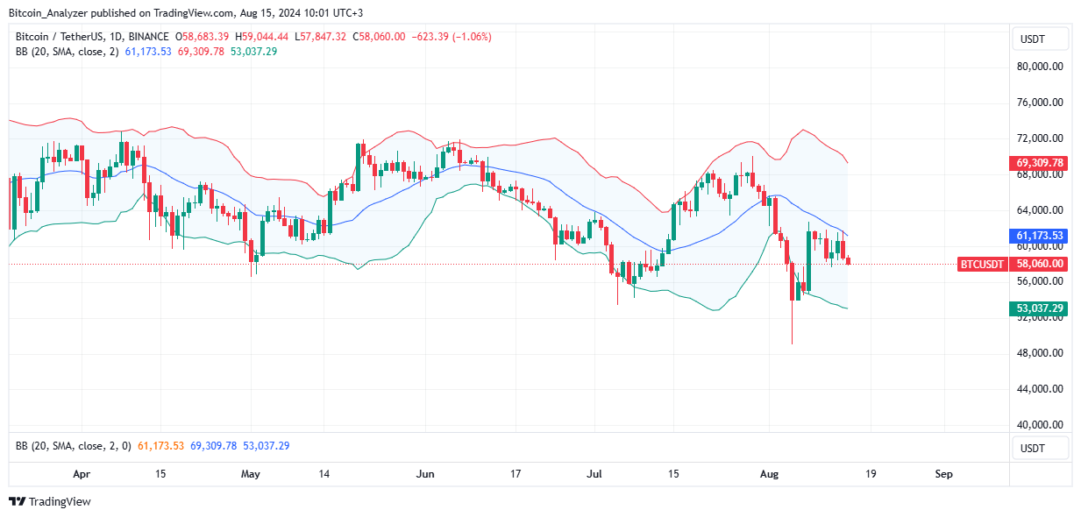
Task: Click the top-right USDT axis button
Action: [x=1040, y=39]
